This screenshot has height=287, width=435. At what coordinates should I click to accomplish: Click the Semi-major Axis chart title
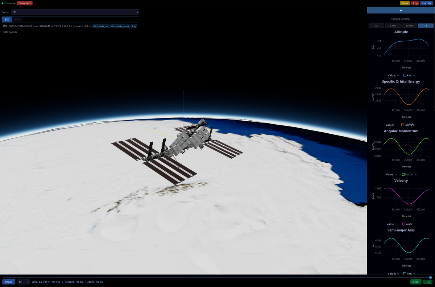(x=401, y=230)
